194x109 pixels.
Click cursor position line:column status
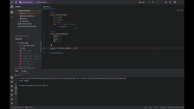145,107
